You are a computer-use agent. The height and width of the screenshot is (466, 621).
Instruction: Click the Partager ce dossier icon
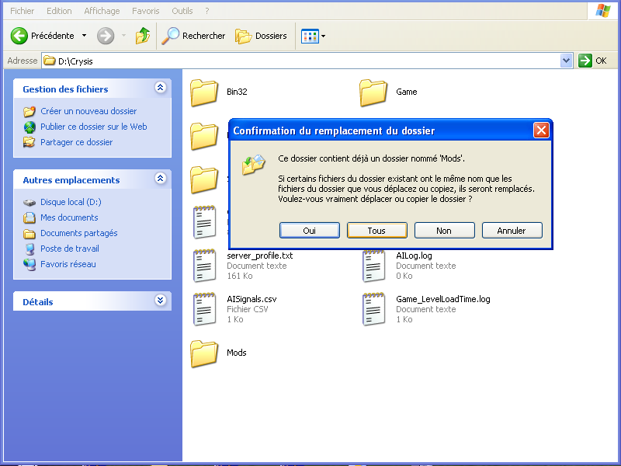pyautogui.click(x=29, y=142)
